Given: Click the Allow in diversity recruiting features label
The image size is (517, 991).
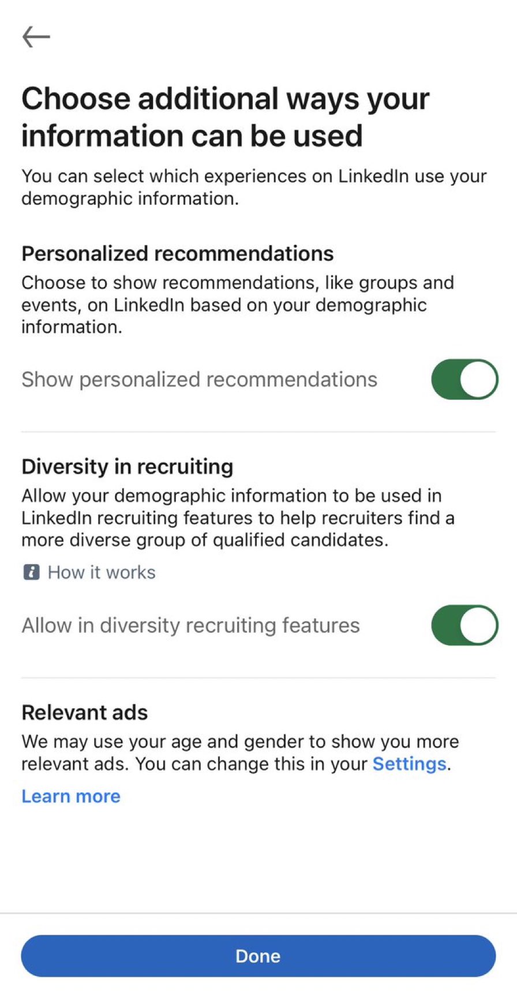Looking at the screenshot, I should (x=190, y=625).
